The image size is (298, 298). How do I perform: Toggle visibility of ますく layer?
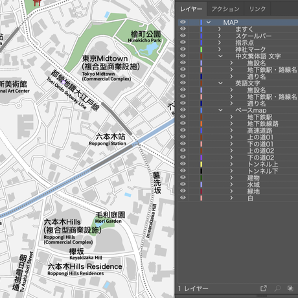pyautogui.click(x=183, y=29)
